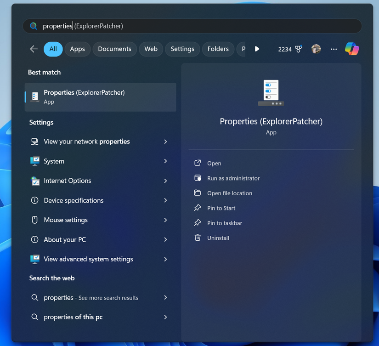Click the search magnifier icon
Screen dimensions: 379x346
pos(33,26)
